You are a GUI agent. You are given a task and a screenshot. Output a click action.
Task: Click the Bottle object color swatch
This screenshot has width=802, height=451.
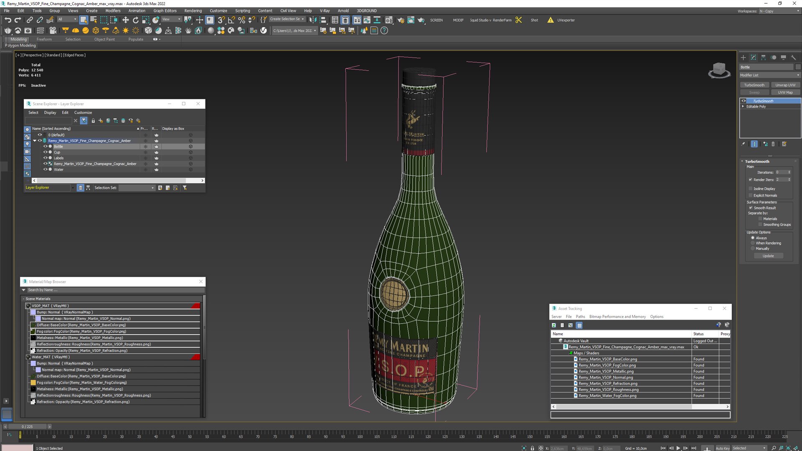798,67
